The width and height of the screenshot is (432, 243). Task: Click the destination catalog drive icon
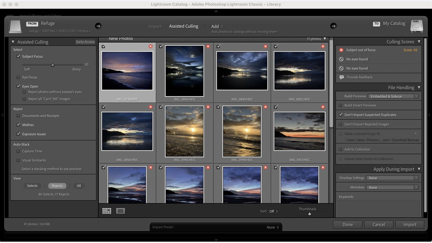pos(417,26)
